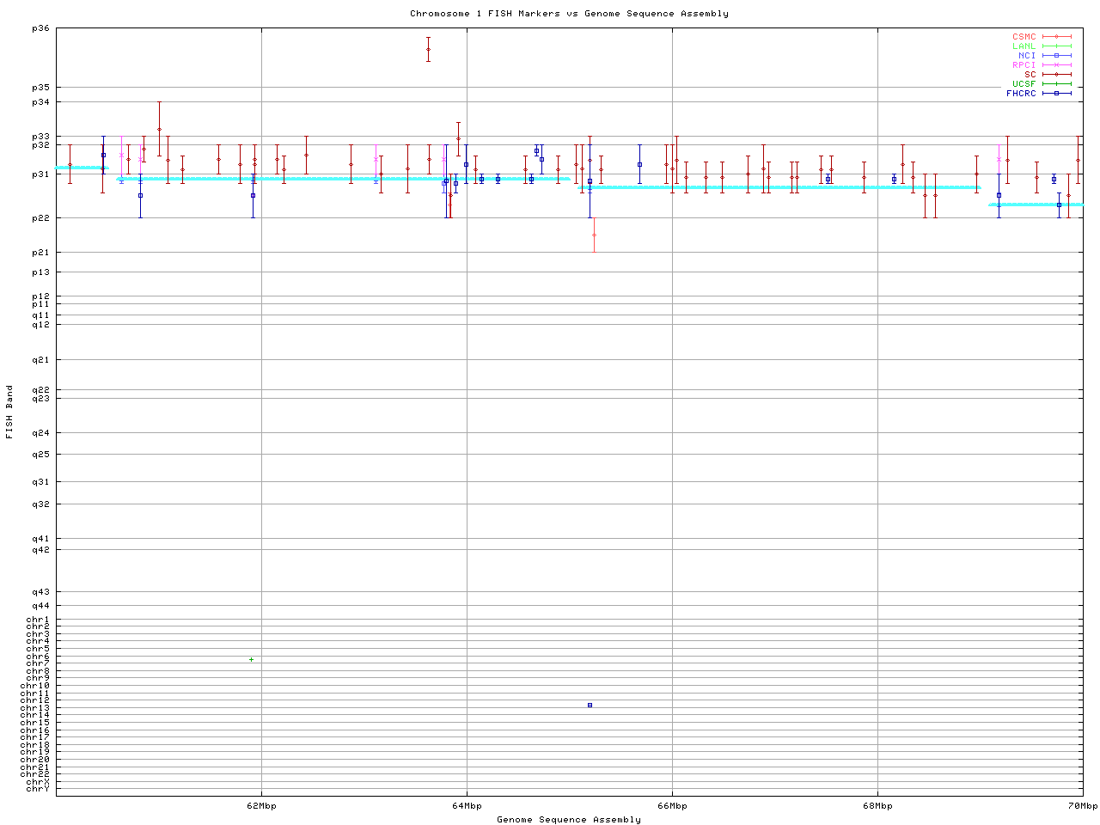
Task: Click the chart title about Chromosome 1 FISH Markers
Action: [569, 14]
